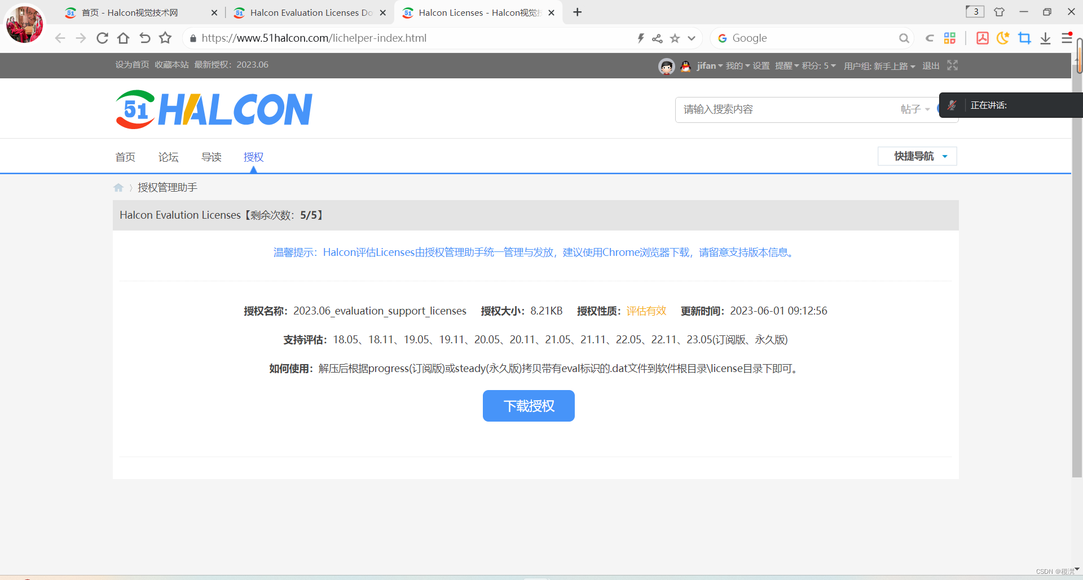
Task: Switch to 首页 - Halcon视觉技术网 tab
Action: pos(130,12)
